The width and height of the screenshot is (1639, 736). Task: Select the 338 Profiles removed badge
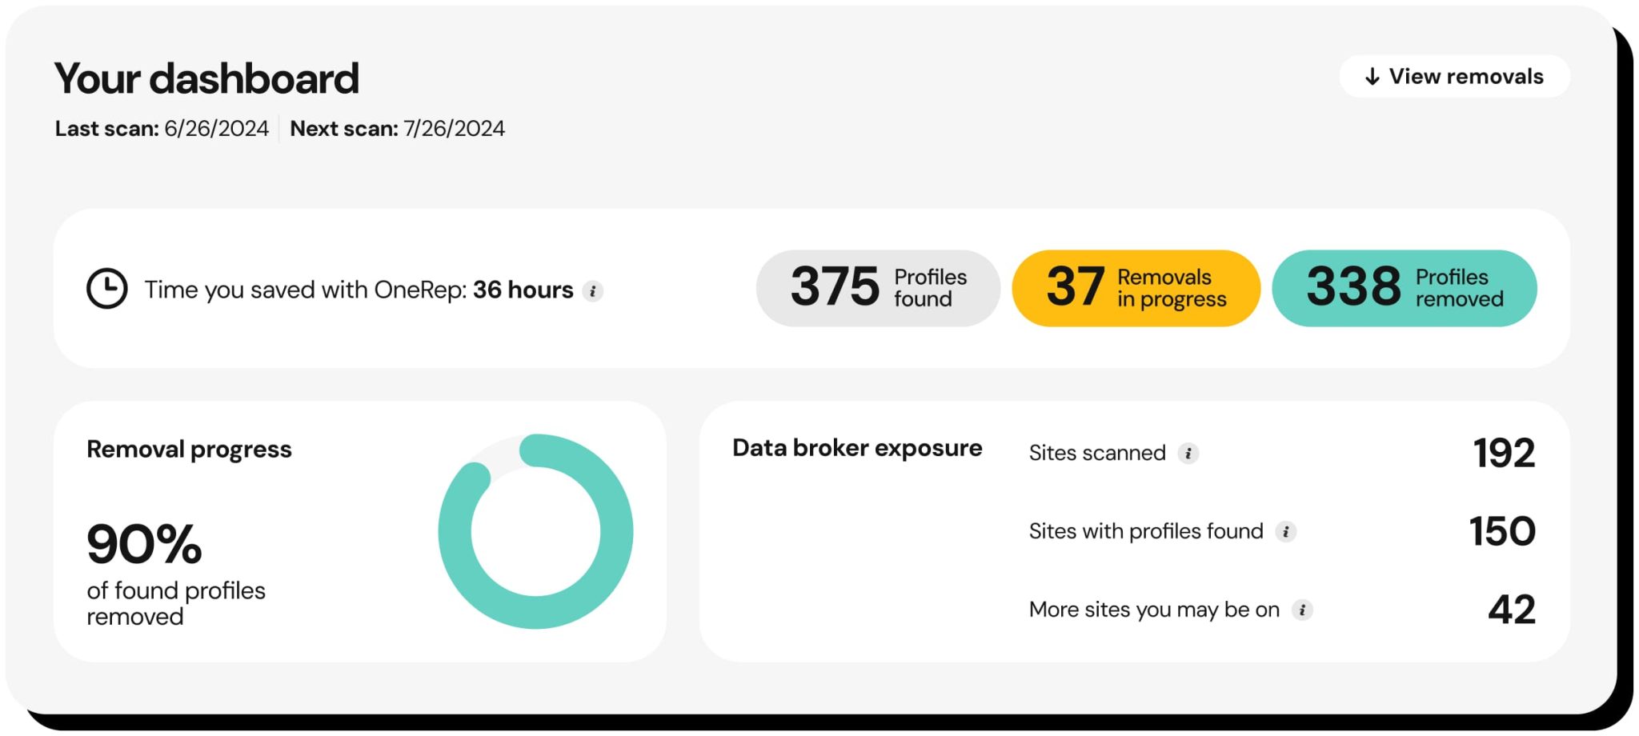point(1405,287)
